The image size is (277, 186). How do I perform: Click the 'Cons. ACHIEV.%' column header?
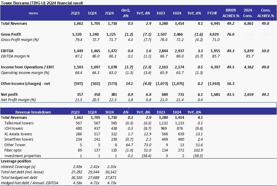tap(266, 13)
